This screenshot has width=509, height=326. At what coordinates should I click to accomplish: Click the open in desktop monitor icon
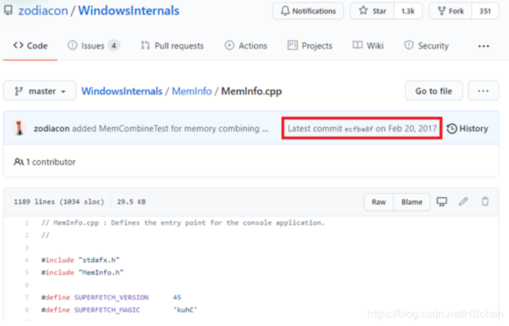tap(442, 202)
